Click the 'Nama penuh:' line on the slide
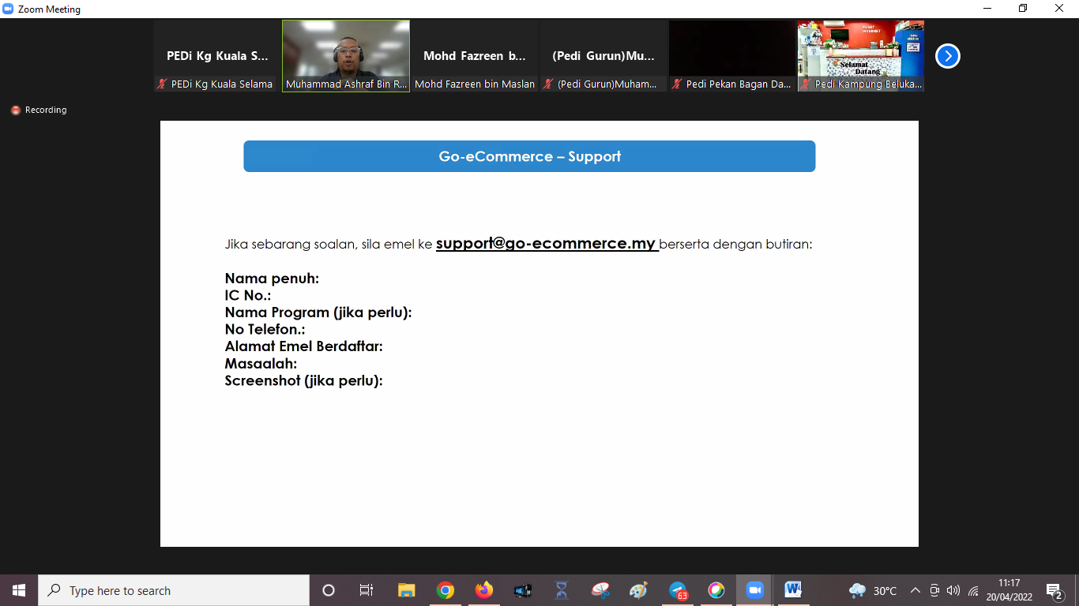The height and width of the screenshot is (606, 1079). [x=272, y=279]
